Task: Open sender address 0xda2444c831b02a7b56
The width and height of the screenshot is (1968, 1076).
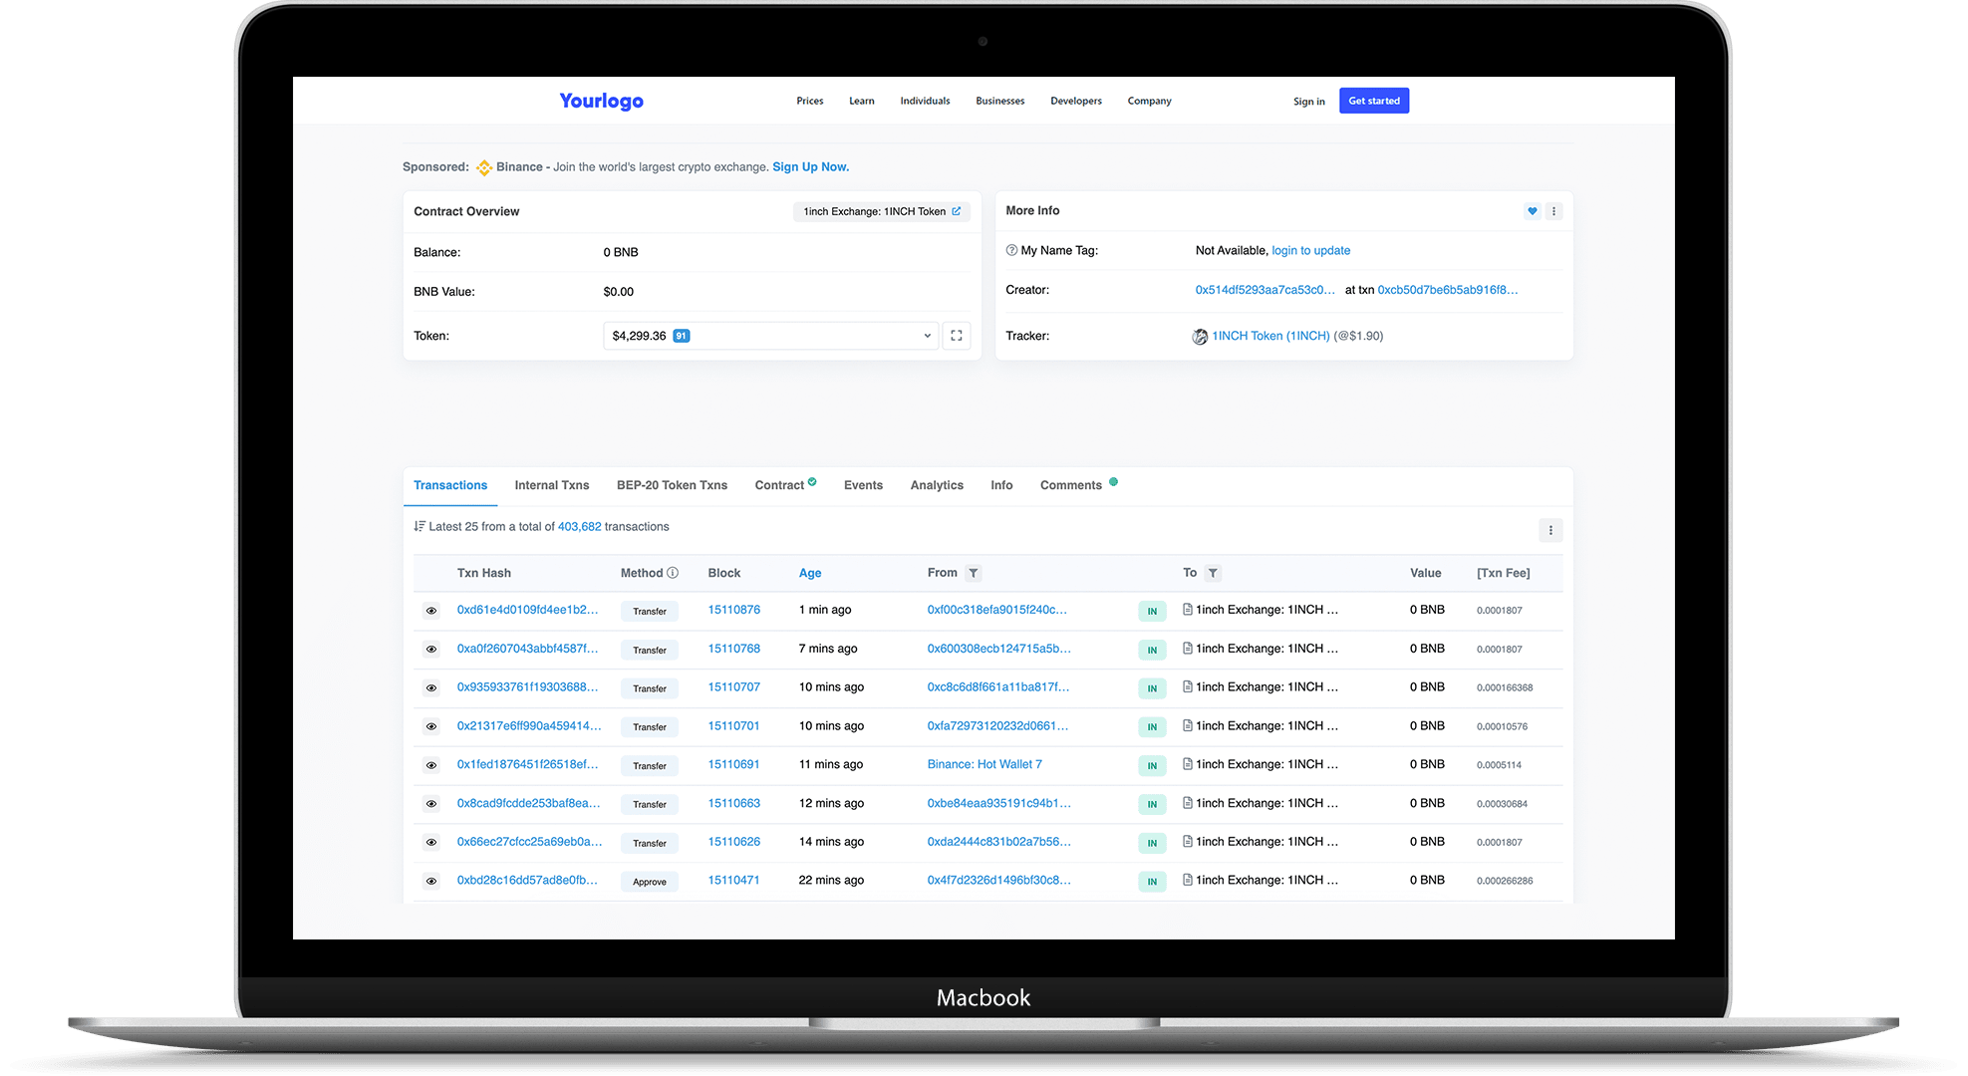Action: click(x=999, y=842)
